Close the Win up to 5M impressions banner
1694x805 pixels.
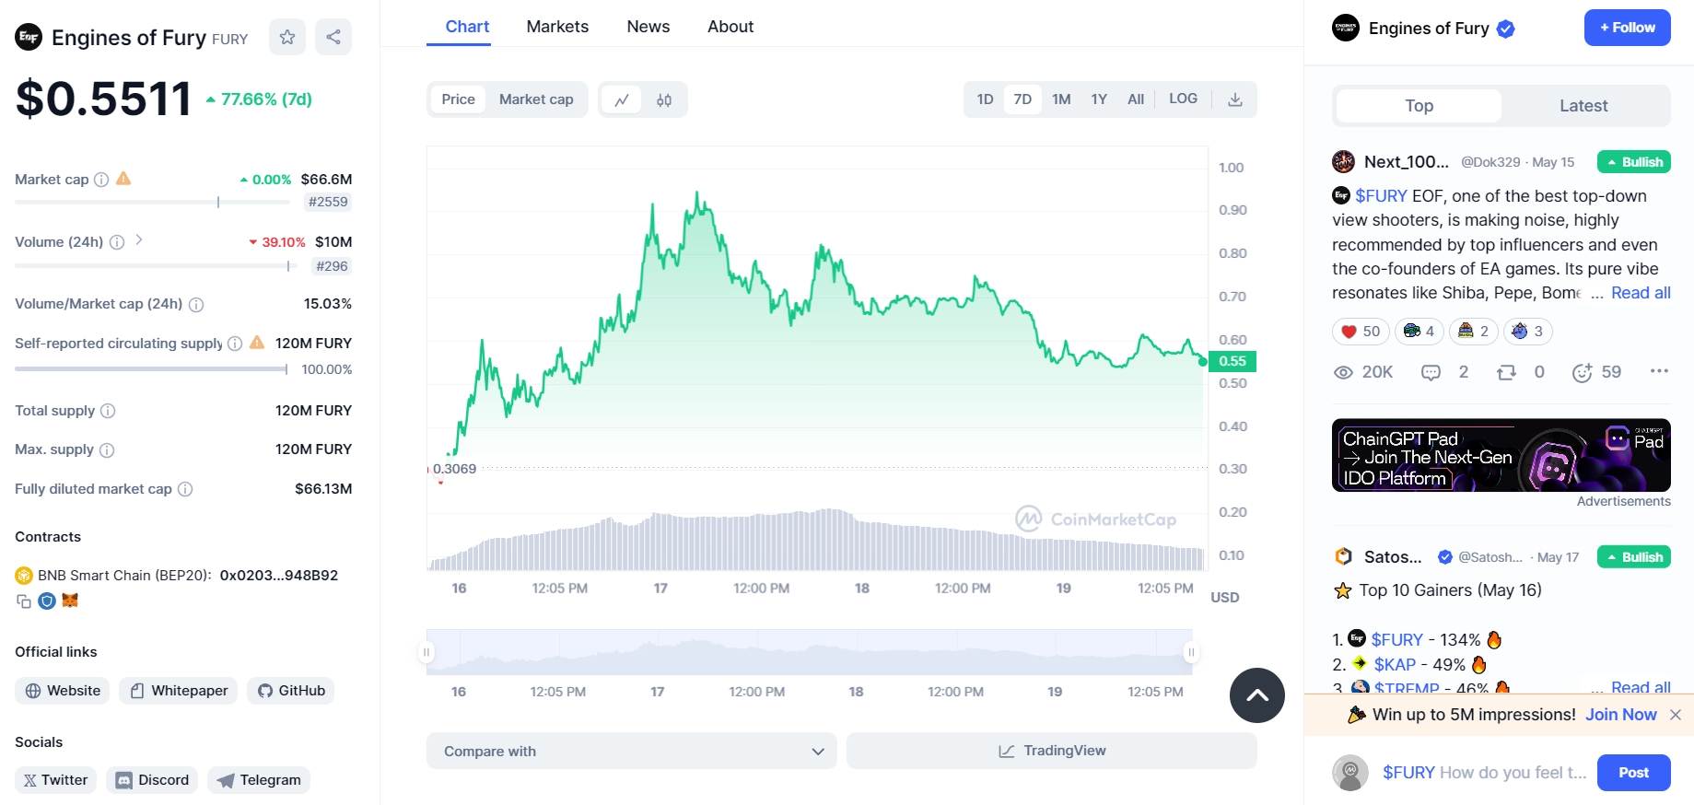(1676, 715)
